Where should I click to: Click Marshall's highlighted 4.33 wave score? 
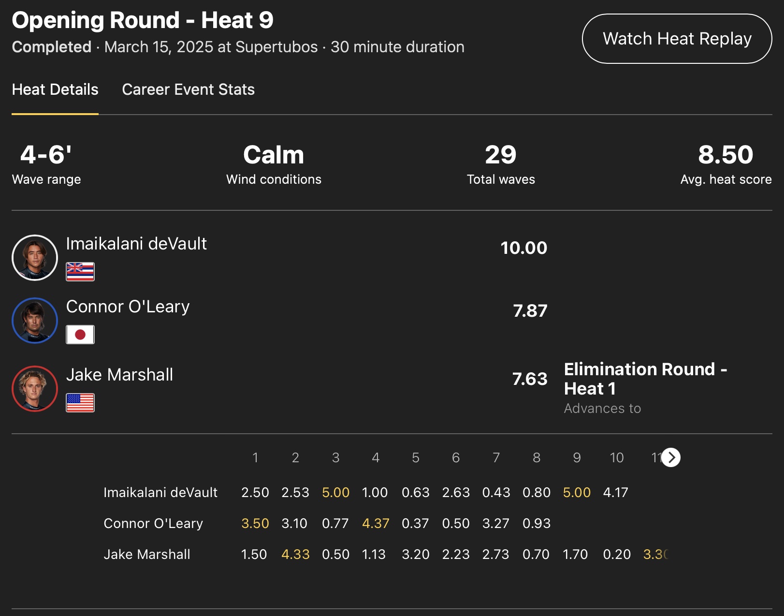295,554
